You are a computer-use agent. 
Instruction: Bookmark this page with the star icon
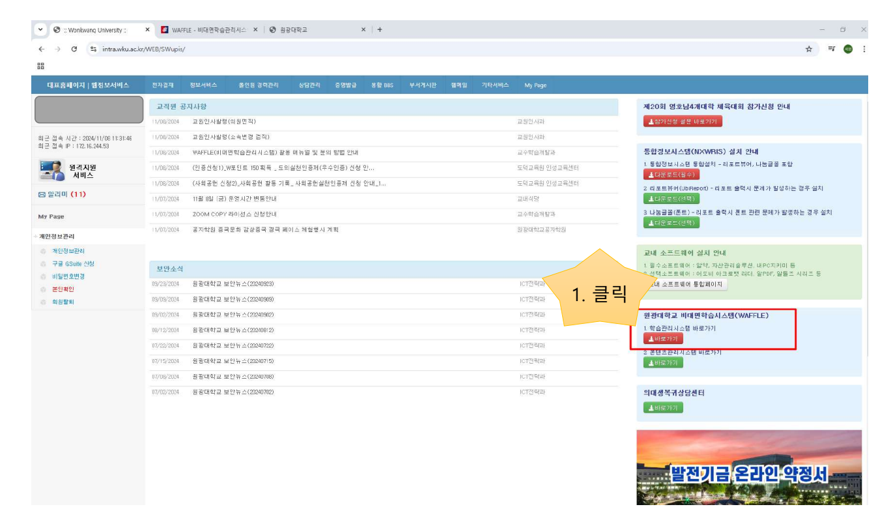pyautogui.click(x=808, y=49)
